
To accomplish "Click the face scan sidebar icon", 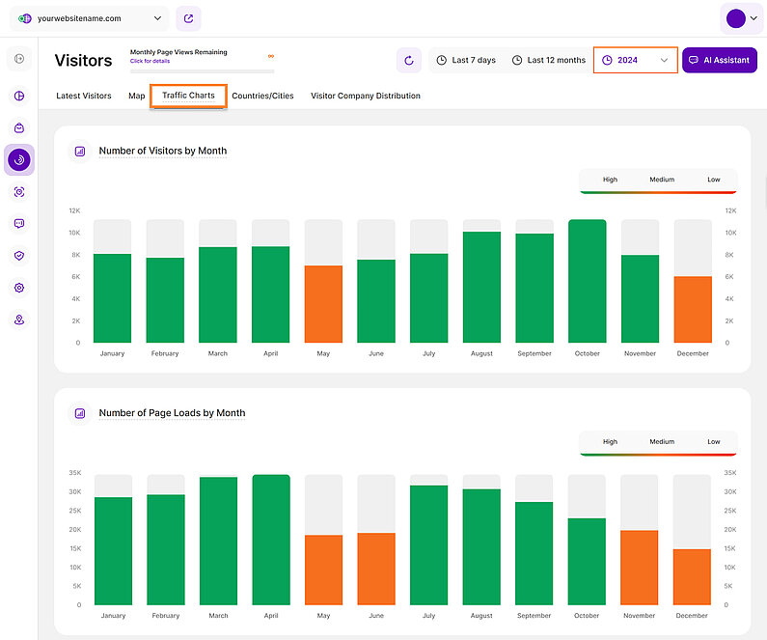I will [19, 192].
